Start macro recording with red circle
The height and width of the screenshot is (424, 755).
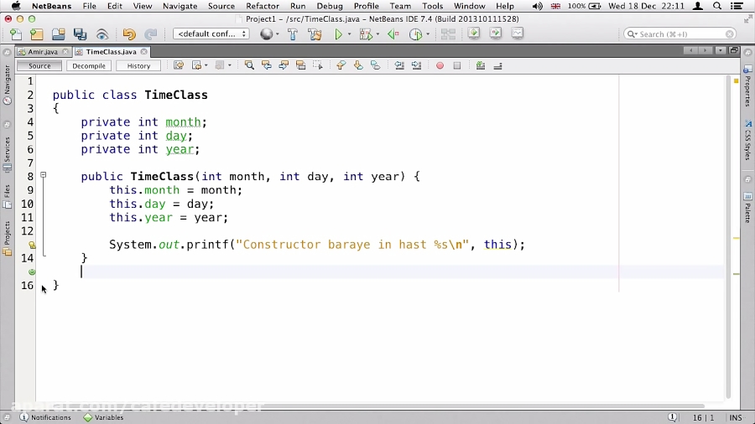pyautogui.click(x=440, y=65)
